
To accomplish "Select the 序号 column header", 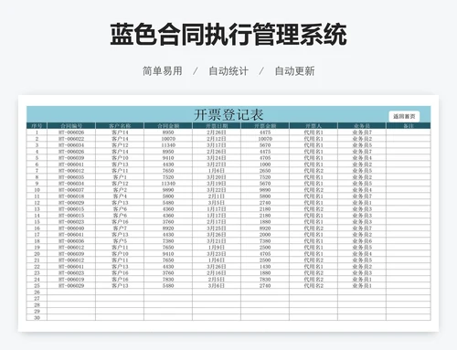I will [37, 126].
